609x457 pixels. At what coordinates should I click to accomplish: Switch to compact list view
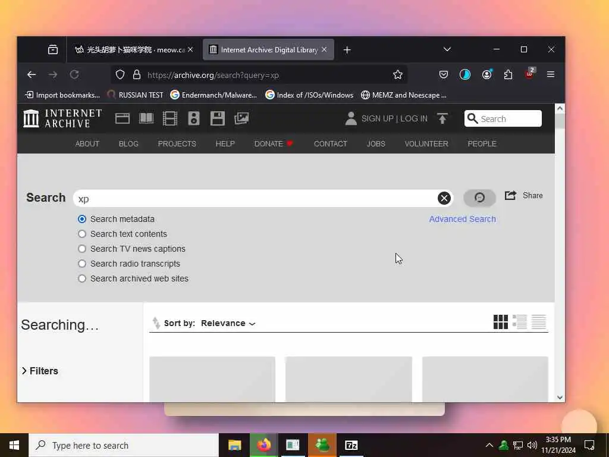pyautogui.click(x=539, y=322)
